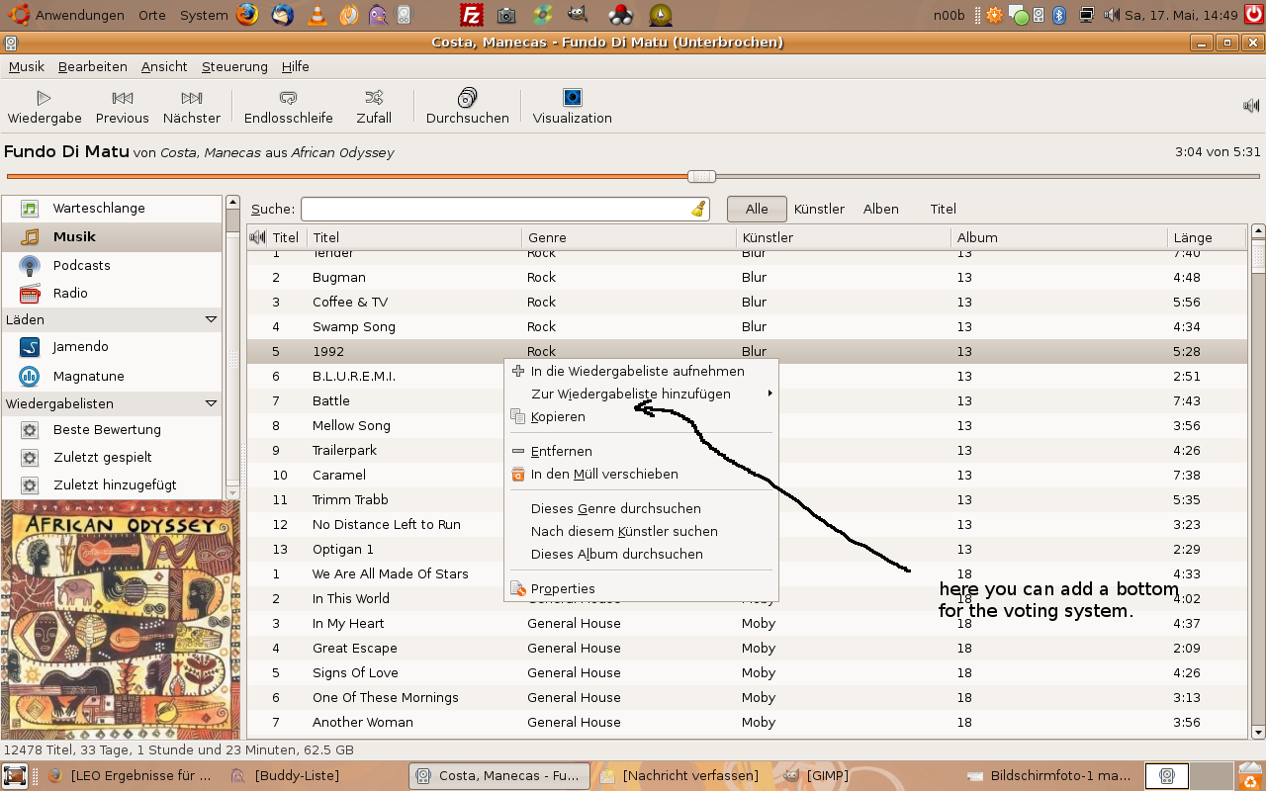This screenshot has height=791, width=1266.
Task: Click the Wiedergabe play button
Action: tap(45, 107)
